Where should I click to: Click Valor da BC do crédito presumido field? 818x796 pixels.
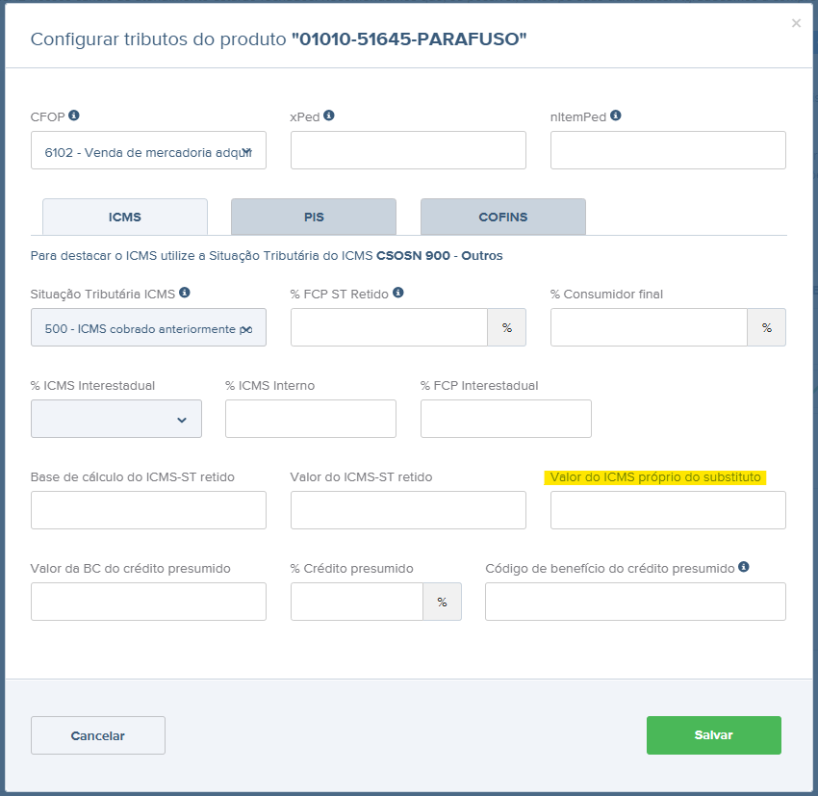click(x=148, y=602)
